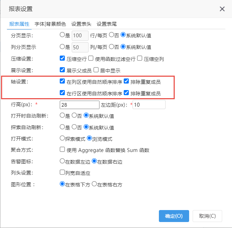Open the 设置表尾 tab

click(107, 24)
